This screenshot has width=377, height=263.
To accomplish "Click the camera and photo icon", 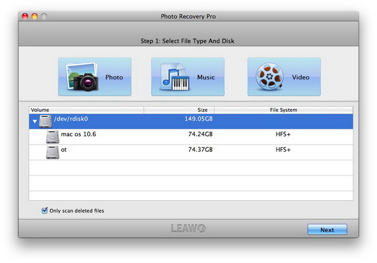I will click(x=82, y=77).
